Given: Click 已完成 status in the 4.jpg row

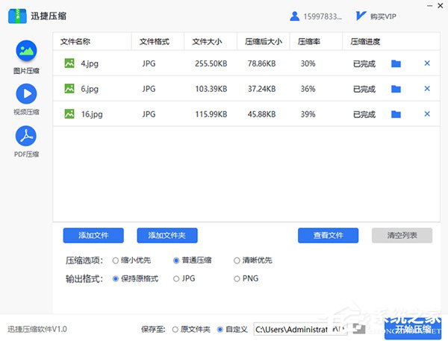Looking at the screenshot, I should click(x=364, y=63).
